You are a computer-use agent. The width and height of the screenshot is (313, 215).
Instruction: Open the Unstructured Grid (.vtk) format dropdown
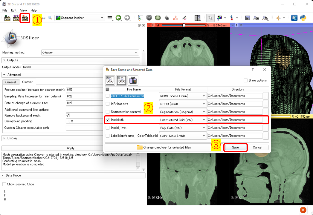point(183,120)
